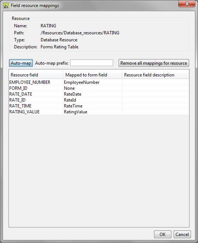Click the Resource field description column header
198x243 pixels.
(x=156, y=75)
